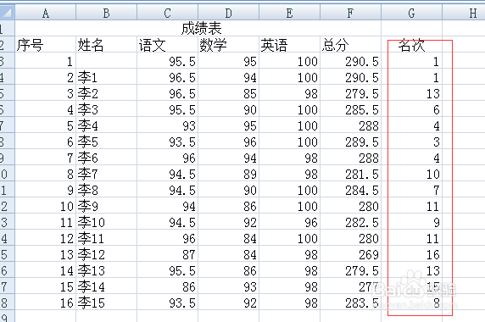The image size is (485, 322).
Task: Select column F header
Action: point(350,13)
